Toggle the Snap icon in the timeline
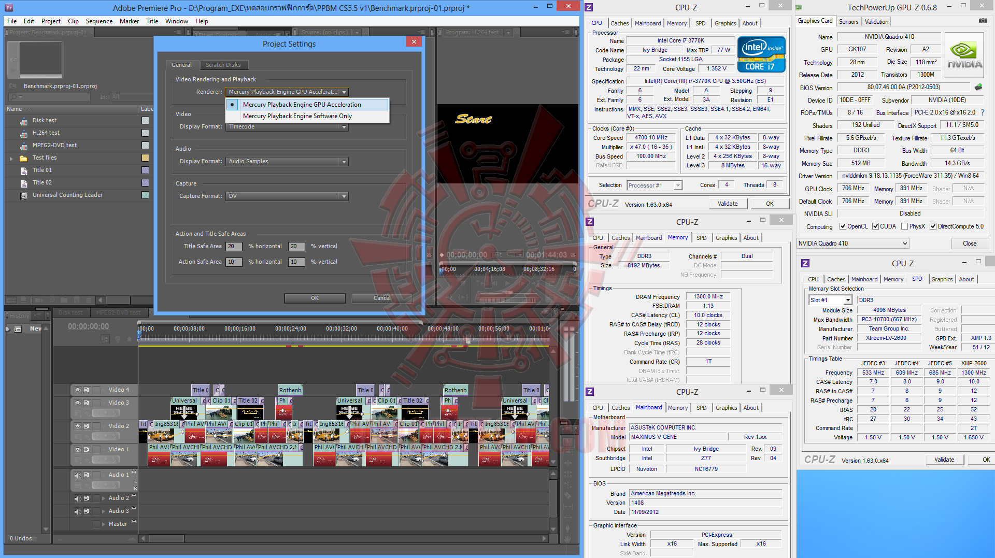 click(105, 339)
